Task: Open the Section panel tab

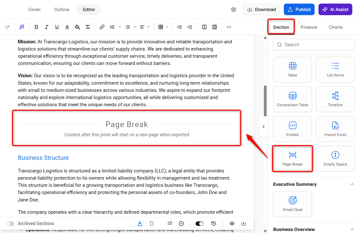Action: point(281,27)
